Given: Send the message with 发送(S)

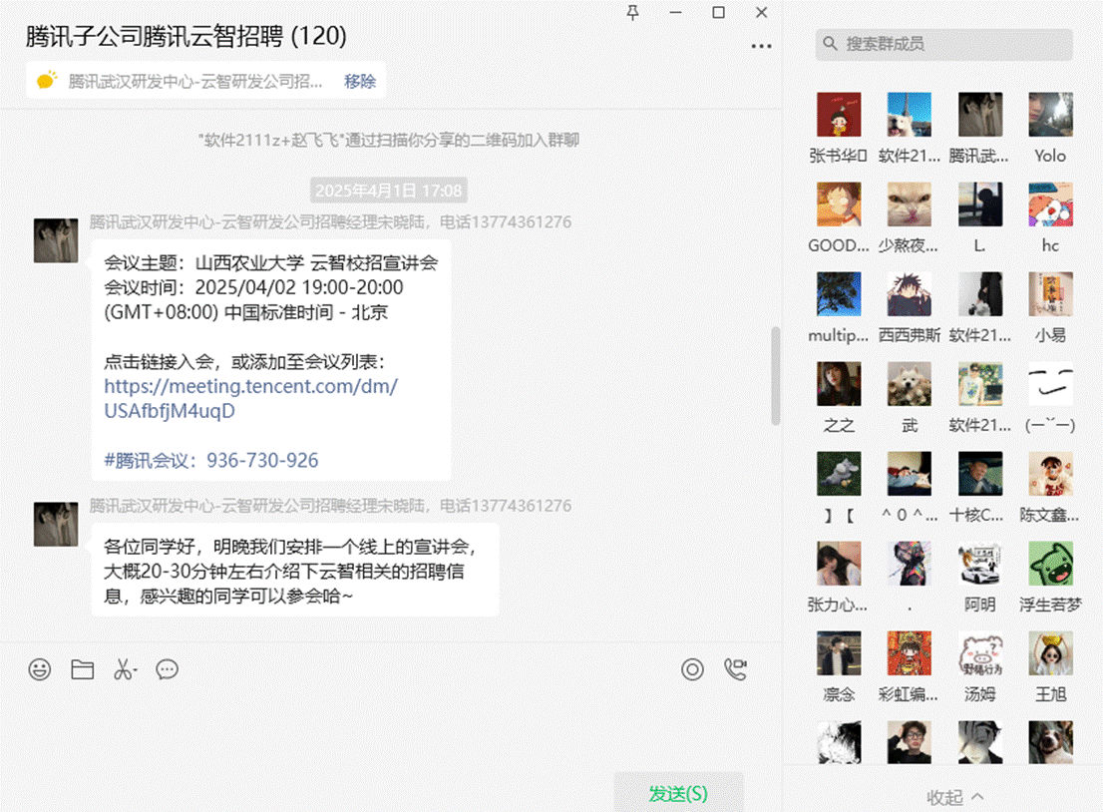Looking at the screenshot, I should (x=678, y=794).
